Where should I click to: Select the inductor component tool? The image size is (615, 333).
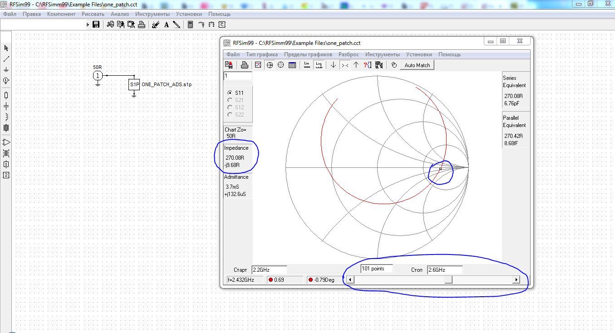coord(6,117)
